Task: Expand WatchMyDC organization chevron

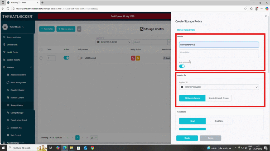Action: tap(23, 27)
